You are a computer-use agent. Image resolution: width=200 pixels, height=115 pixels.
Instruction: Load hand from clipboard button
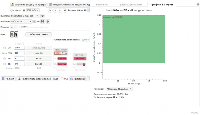coord(29,5)
